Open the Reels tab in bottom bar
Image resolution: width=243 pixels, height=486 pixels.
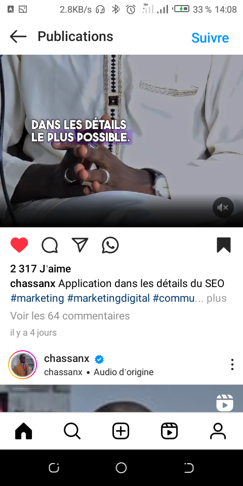point(169,431)
